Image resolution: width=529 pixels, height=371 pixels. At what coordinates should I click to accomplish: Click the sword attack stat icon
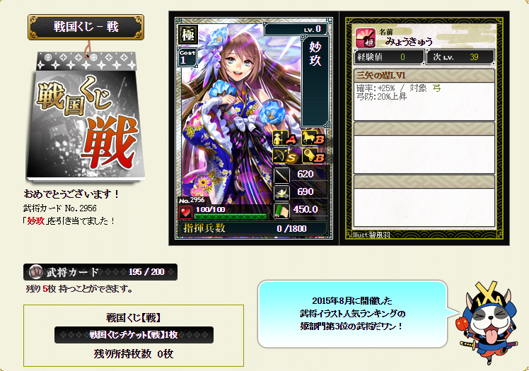pyautogui.click(x=281, y=175)
